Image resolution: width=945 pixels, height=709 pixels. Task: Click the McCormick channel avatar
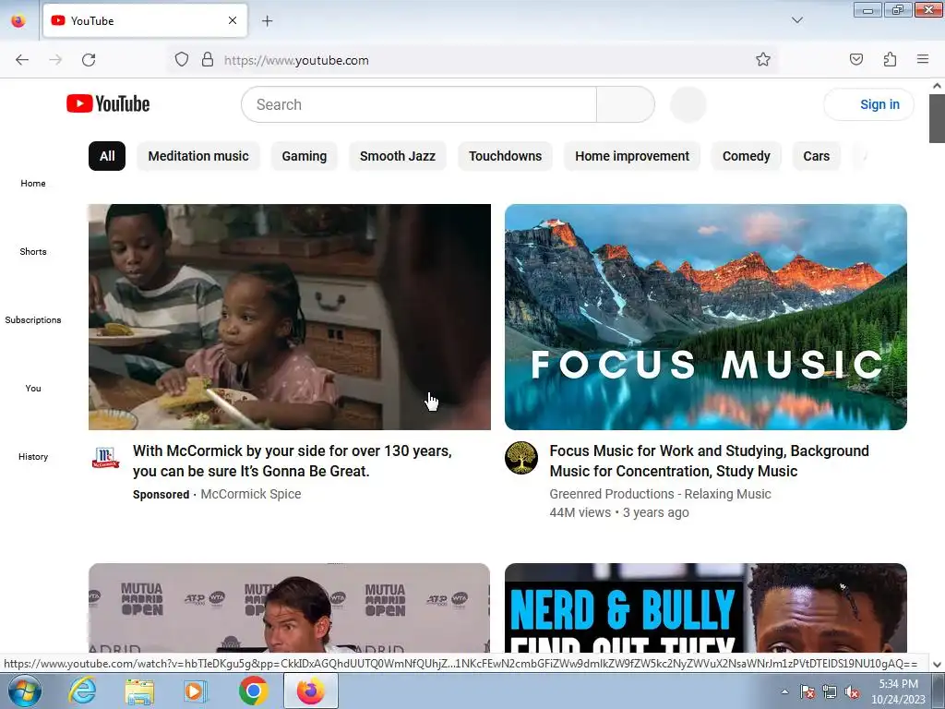tap(105, 458)
